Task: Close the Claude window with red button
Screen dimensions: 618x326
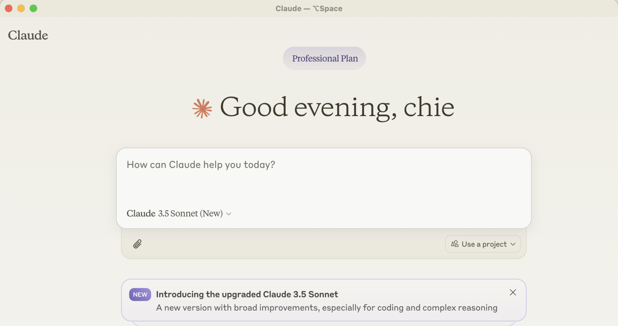Action: pos(9,8)
